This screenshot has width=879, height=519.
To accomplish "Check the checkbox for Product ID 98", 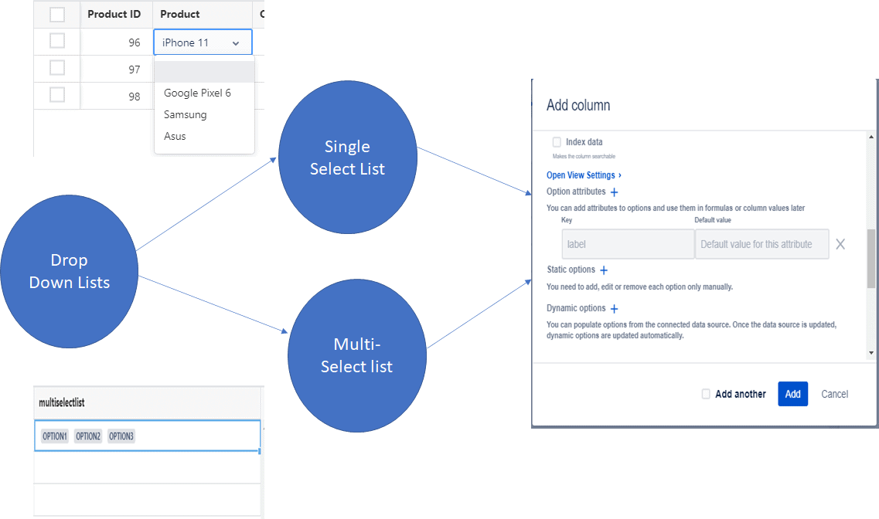I will coord(56,94).
